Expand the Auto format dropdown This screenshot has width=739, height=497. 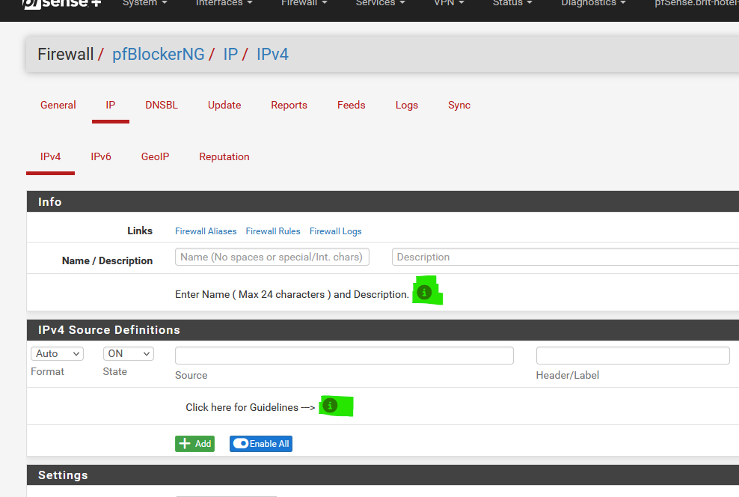click(57, 353)
